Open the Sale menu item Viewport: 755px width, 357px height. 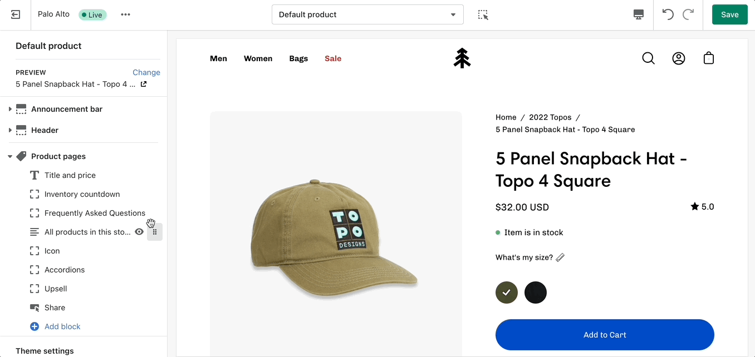333,58
